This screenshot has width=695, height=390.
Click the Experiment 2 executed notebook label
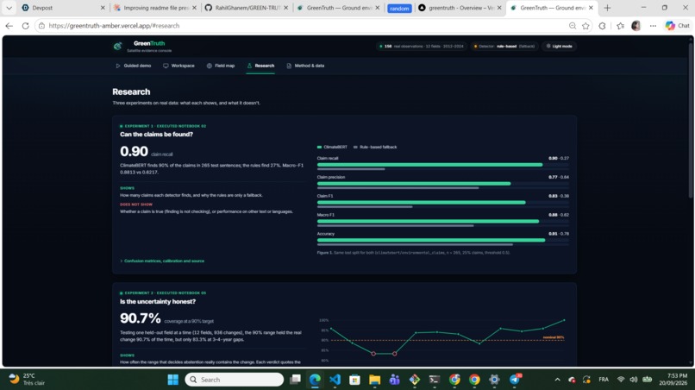tap(163, 292)
